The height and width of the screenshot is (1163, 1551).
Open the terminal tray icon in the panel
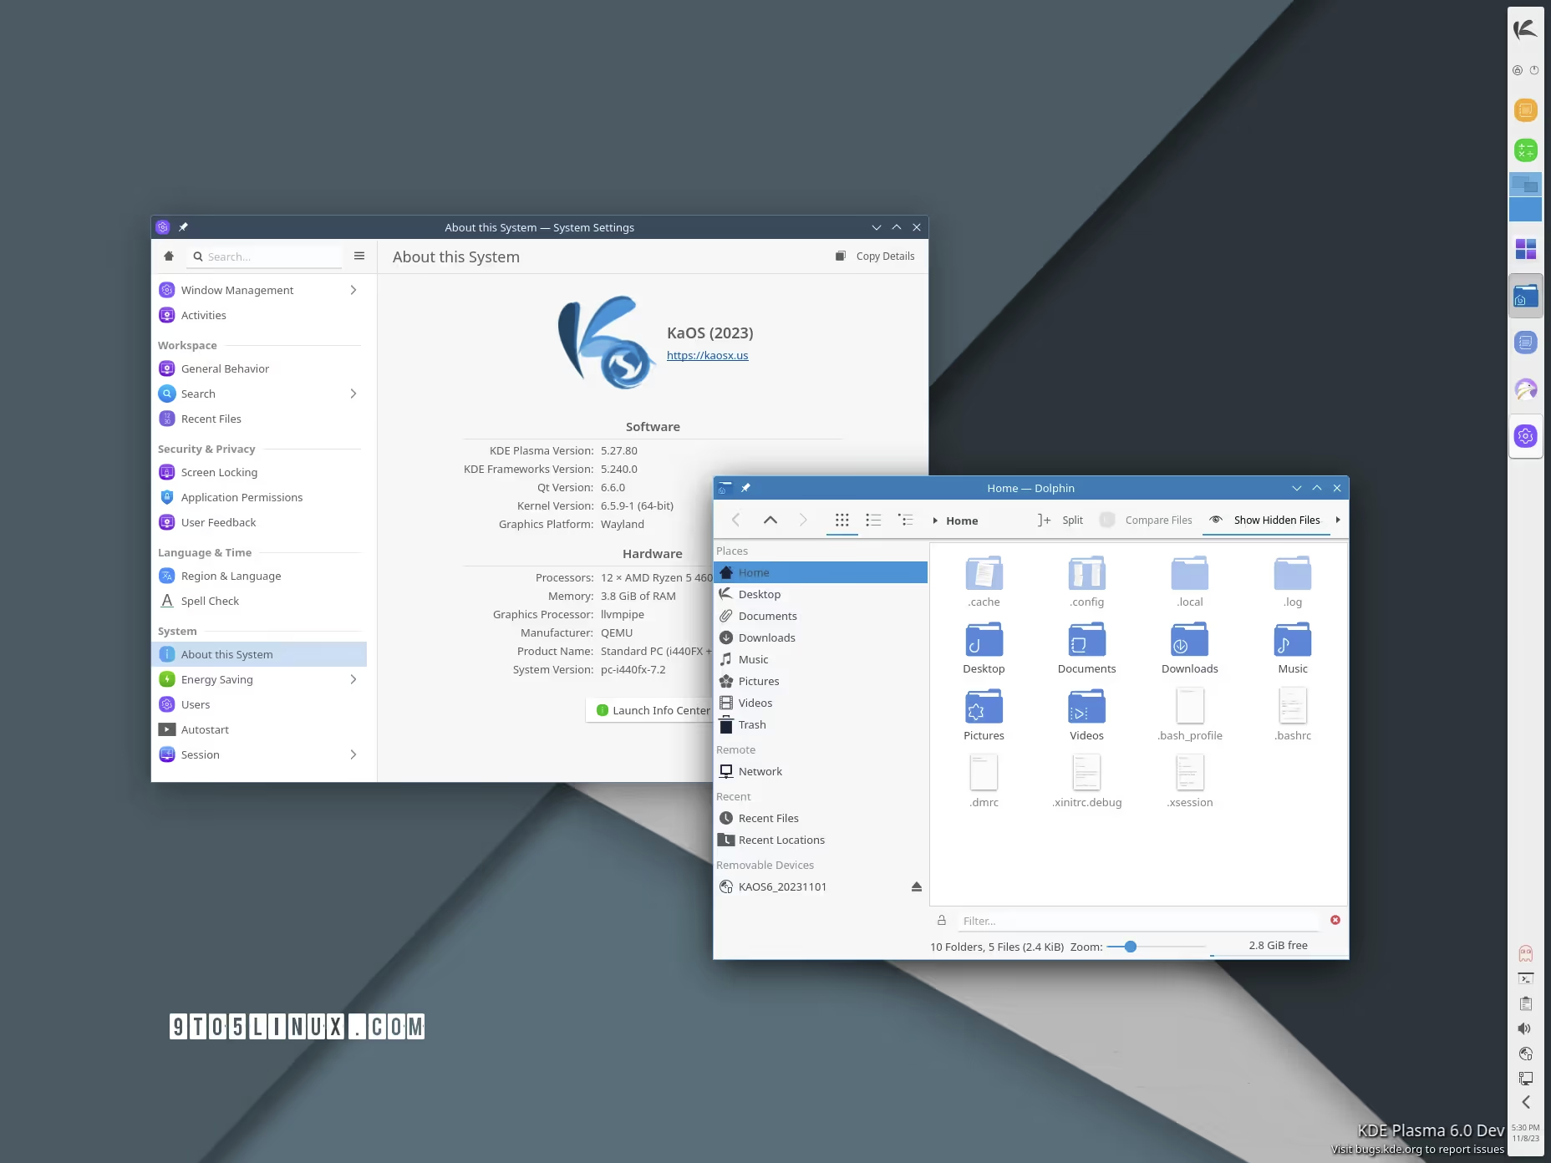(1525, 978)
